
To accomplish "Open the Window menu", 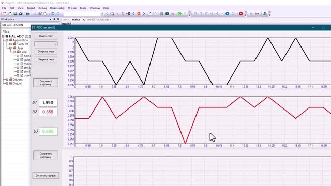I will pos(95,8).
